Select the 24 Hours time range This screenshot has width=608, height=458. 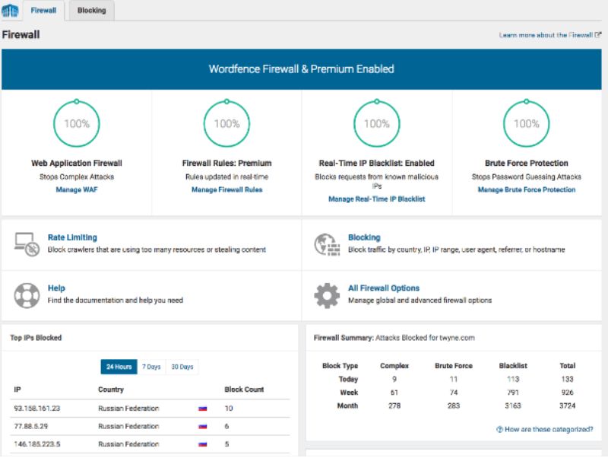click(119, 367)
